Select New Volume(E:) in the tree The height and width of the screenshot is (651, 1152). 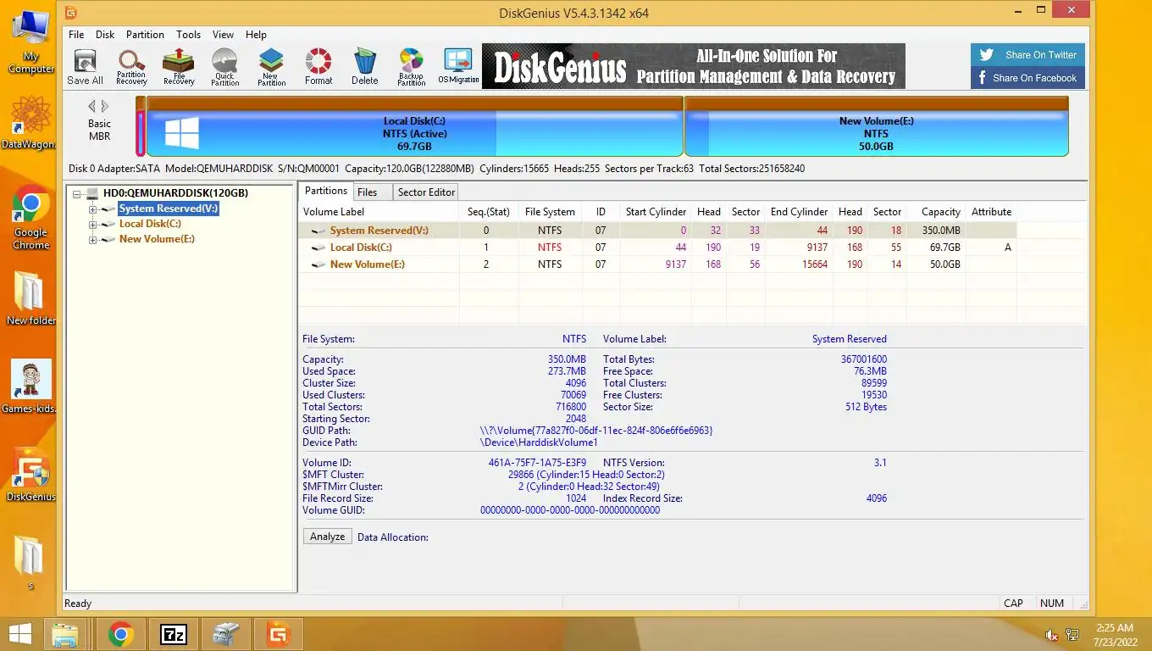pyautogui.click(x=157, y=239)
